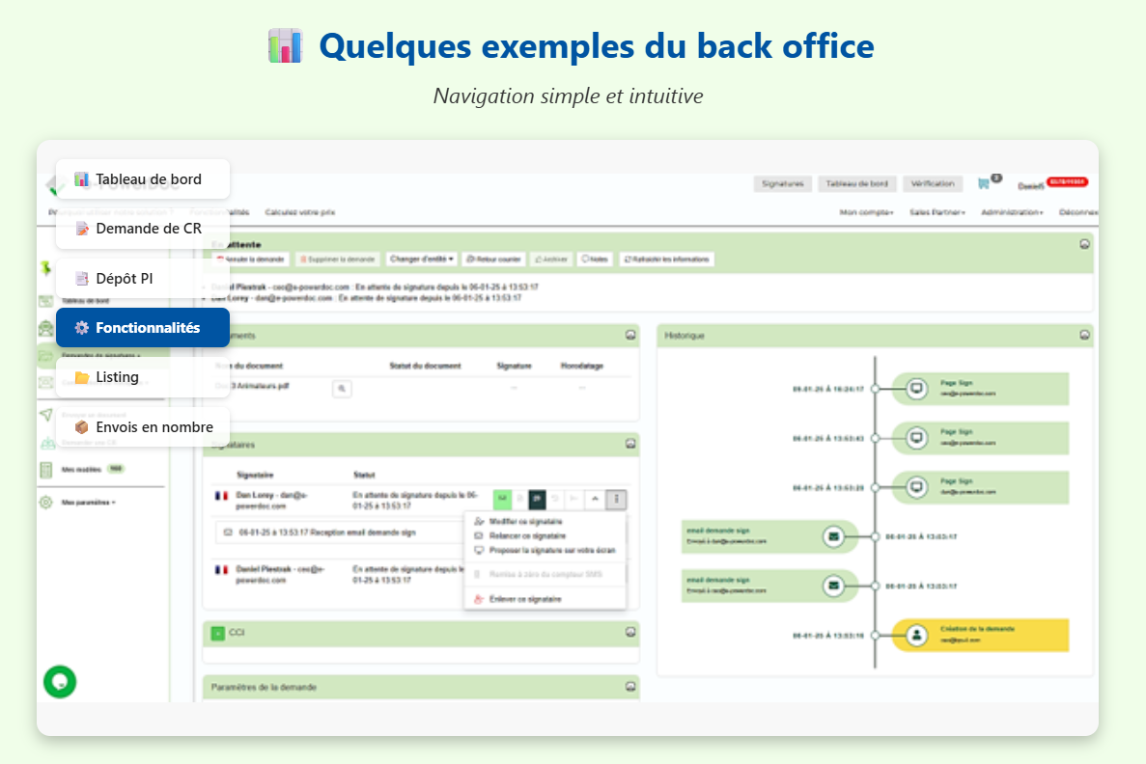
Task: Open the green chat bubble icon
Action: tap(60, 681)
